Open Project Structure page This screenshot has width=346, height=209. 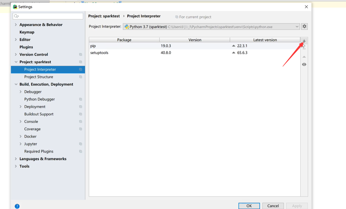tap(39, 77)
